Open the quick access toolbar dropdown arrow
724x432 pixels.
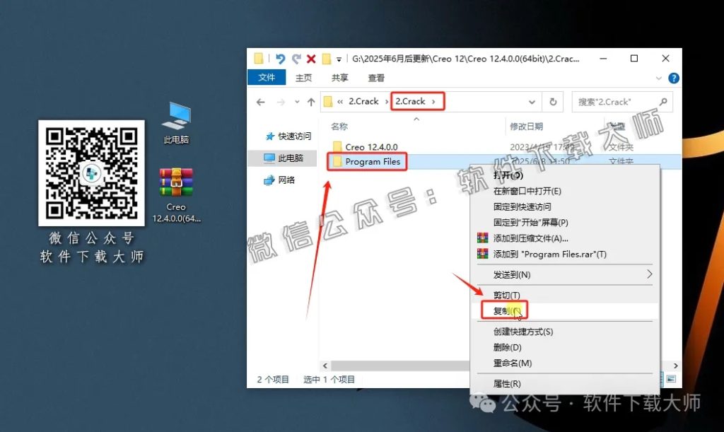[x=339, y=59]
